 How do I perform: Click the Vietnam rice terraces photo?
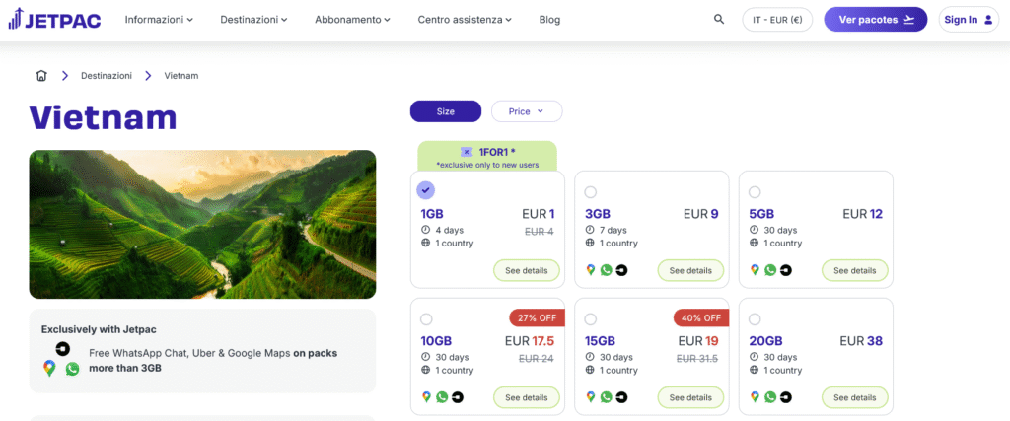(x=202, y=224)
